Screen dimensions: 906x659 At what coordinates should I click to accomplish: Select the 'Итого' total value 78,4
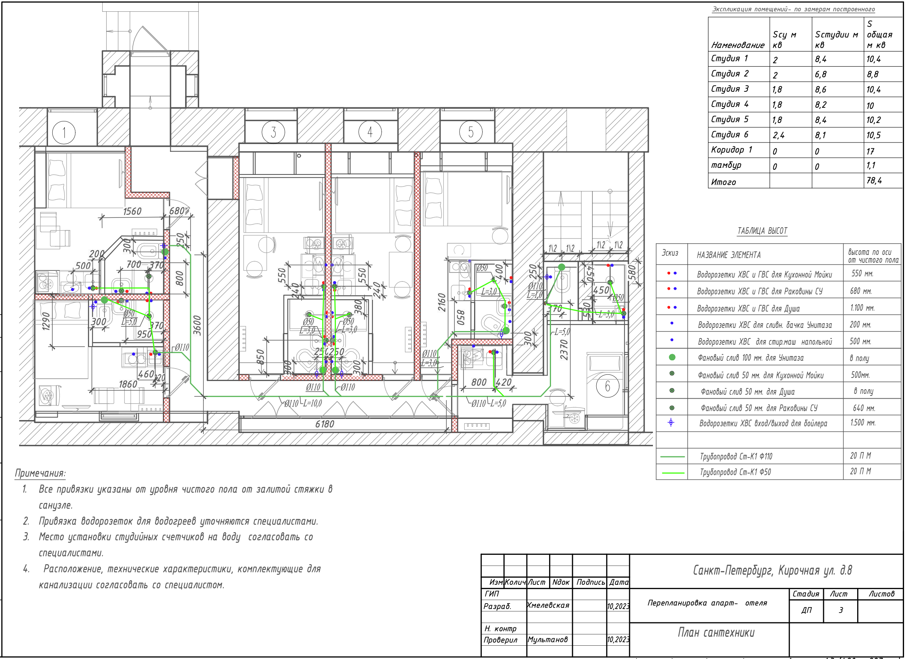[874, 180]
